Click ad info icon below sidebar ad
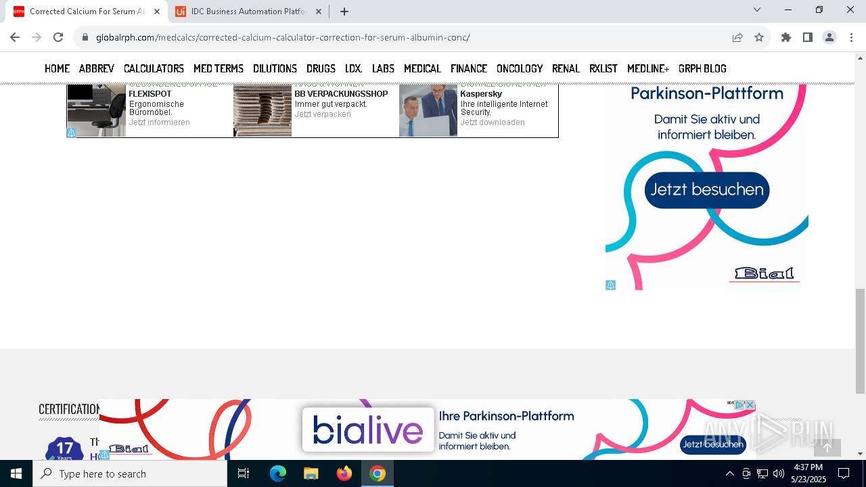866x487 pixels. (x=610, y=285)
